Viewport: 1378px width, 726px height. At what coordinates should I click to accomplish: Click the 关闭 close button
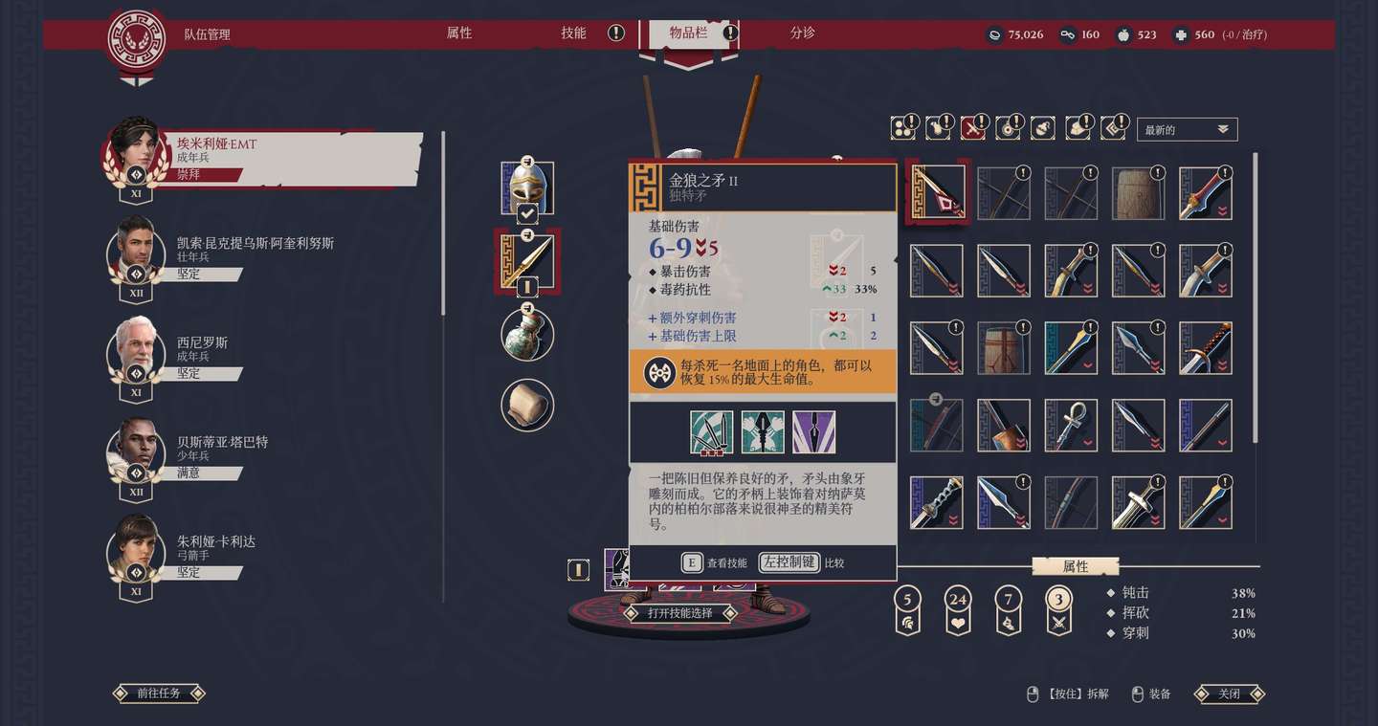(x=1229, y=693)
